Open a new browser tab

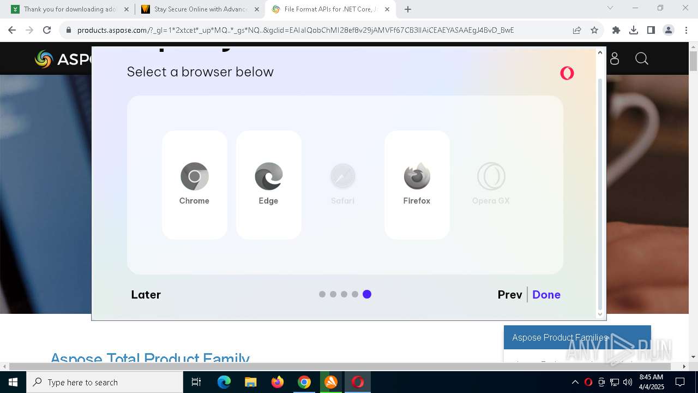(x=408, y=9)
